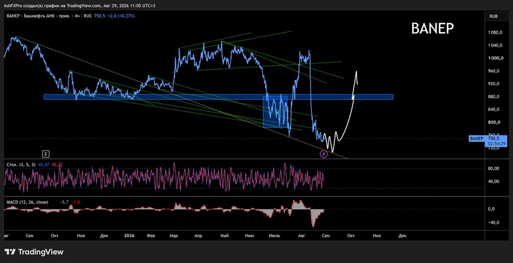The image size is (513, 263).
Task: Click the Май label on the time axis
Action: pyautogui.click(x=224, y=235)
